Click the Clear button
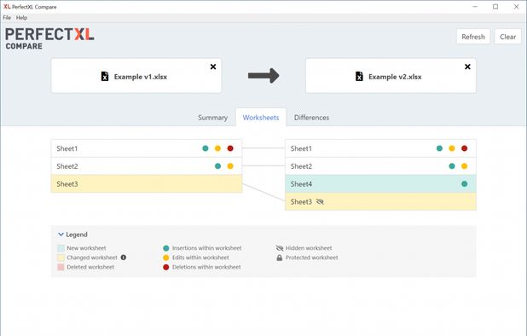 click(x=508, y=37)
